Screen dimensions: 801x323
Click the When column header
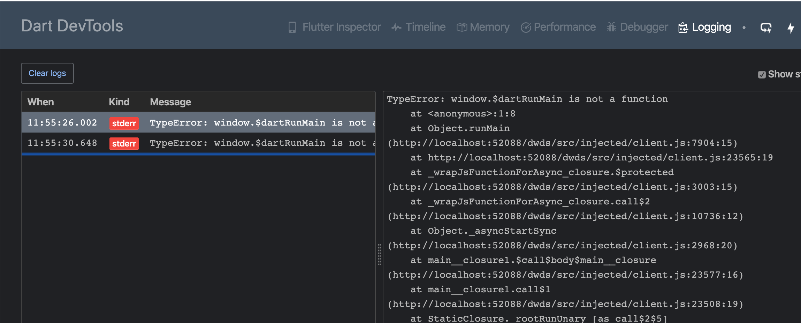pyautogui.click(x=41, y=102)
